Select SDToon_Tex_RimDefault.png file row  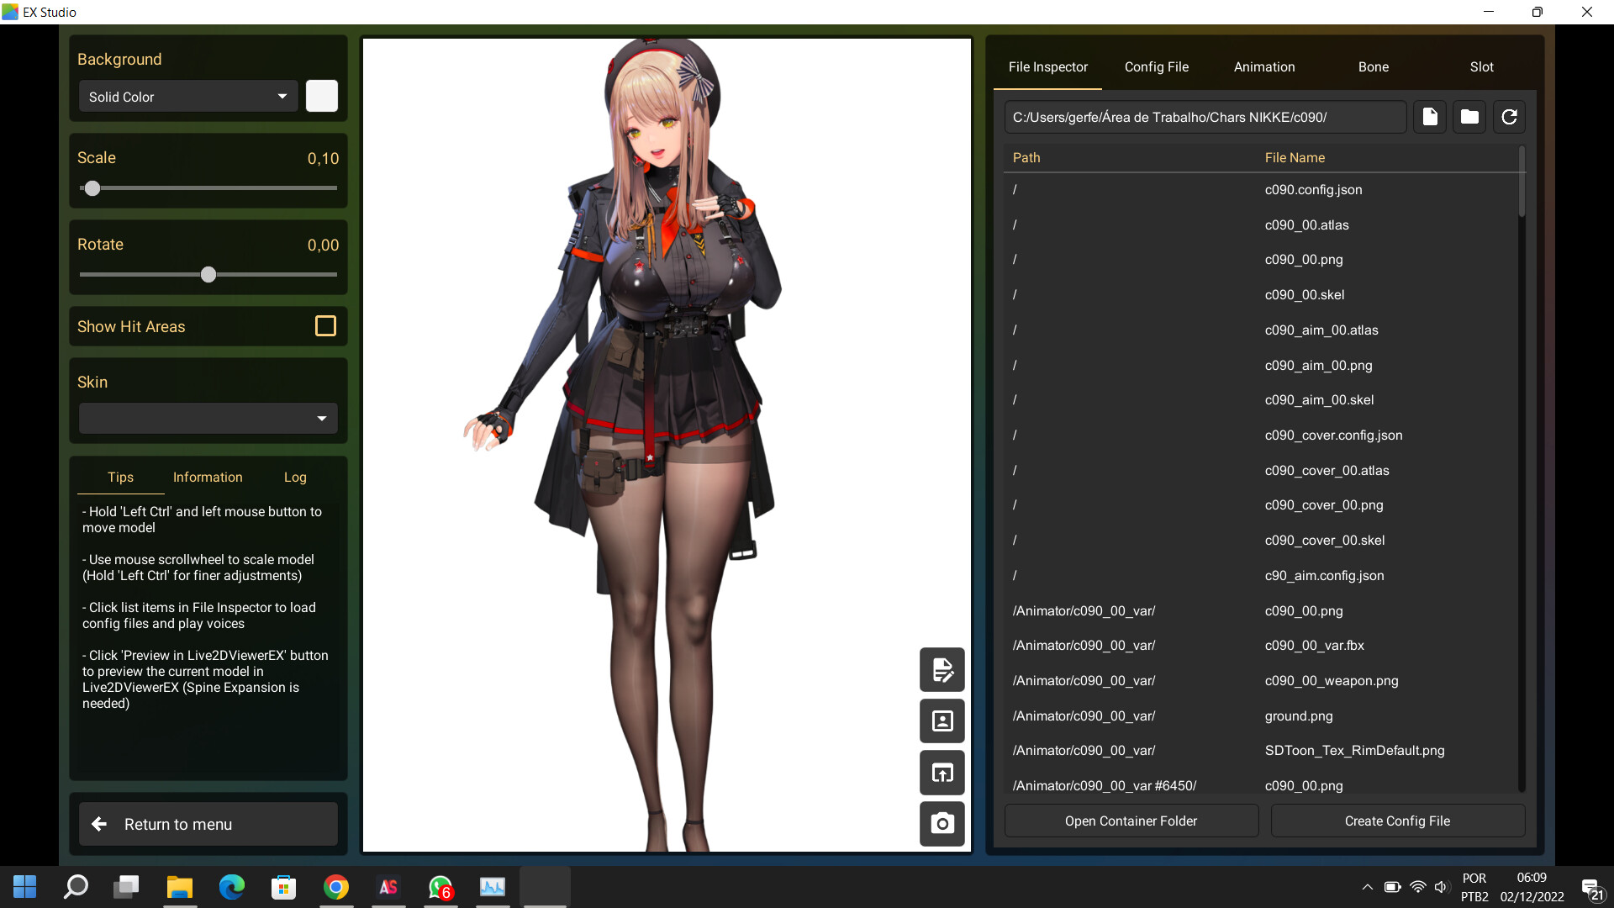pos(1261,751)
